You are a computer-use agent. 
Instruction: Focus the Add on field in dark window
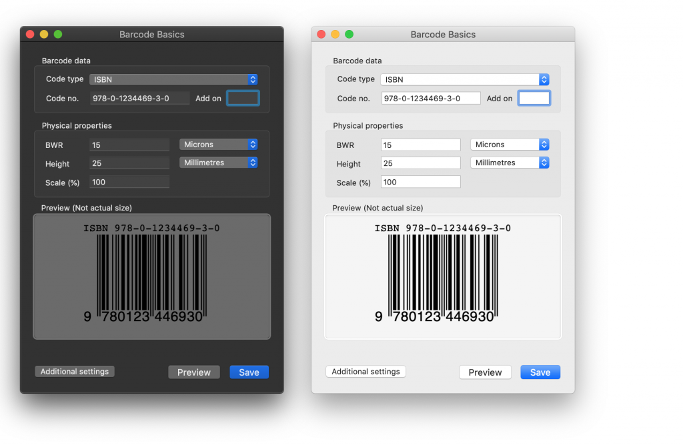coord(243,99)
